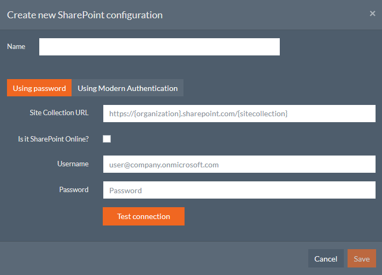Test the SharePoint connection

[x=144, y=216]
